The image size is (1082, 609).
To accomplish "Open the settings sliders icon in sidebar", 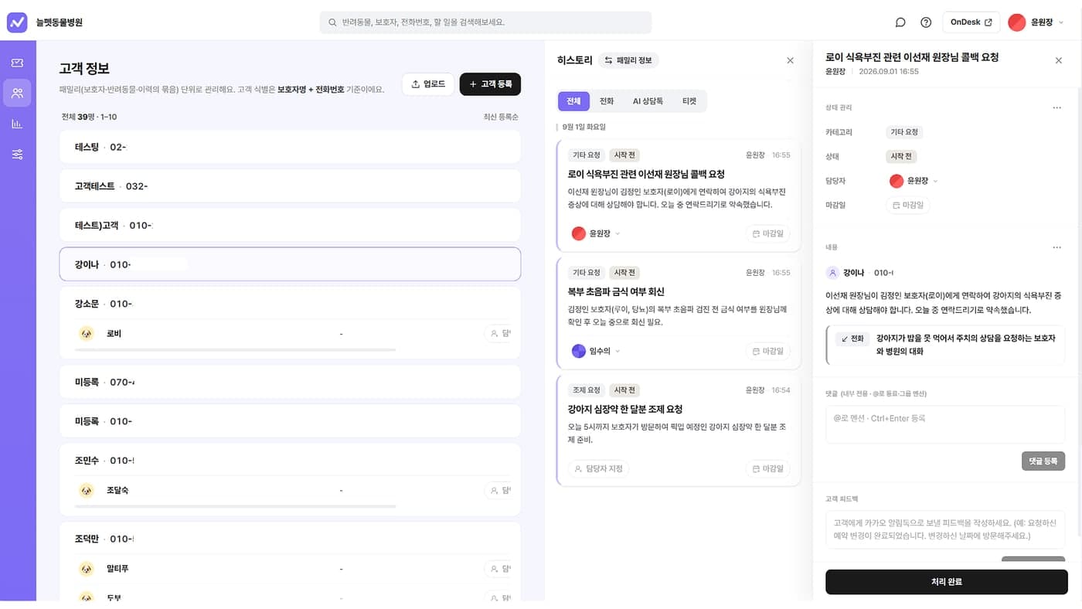I will 17,155.
